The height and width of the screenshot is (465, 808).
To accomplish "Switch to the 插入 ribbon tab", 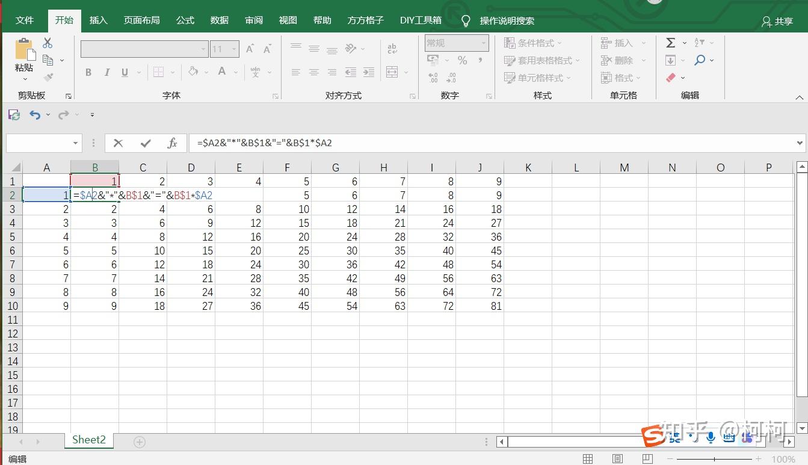I will [98, 20].
